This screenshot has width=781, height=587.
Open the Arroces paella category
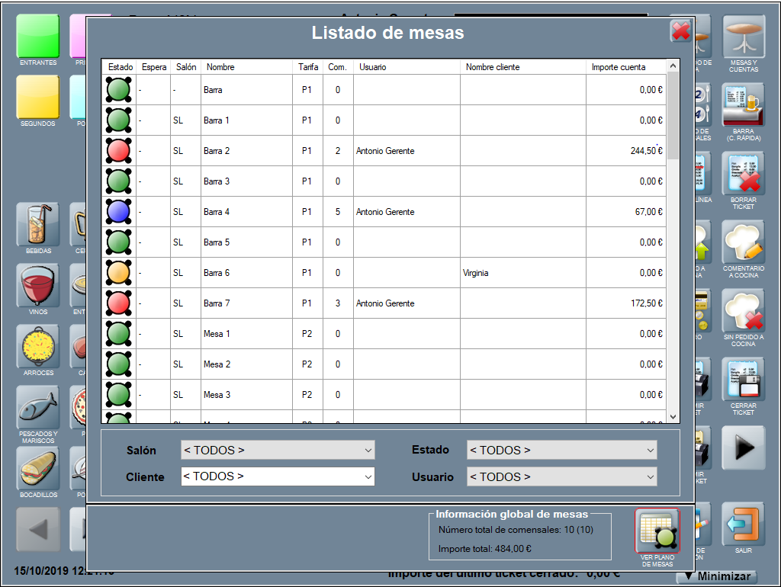38,347
